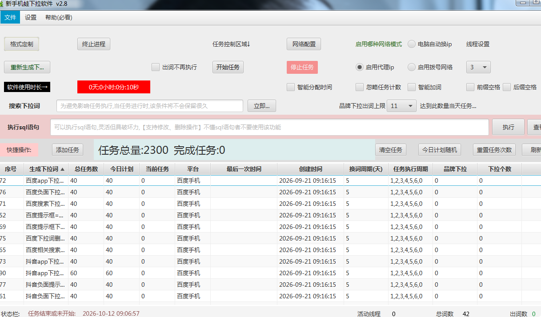
Task: Tick the 忽略任务计数 checkbox
Action: (x=360, y=87)
